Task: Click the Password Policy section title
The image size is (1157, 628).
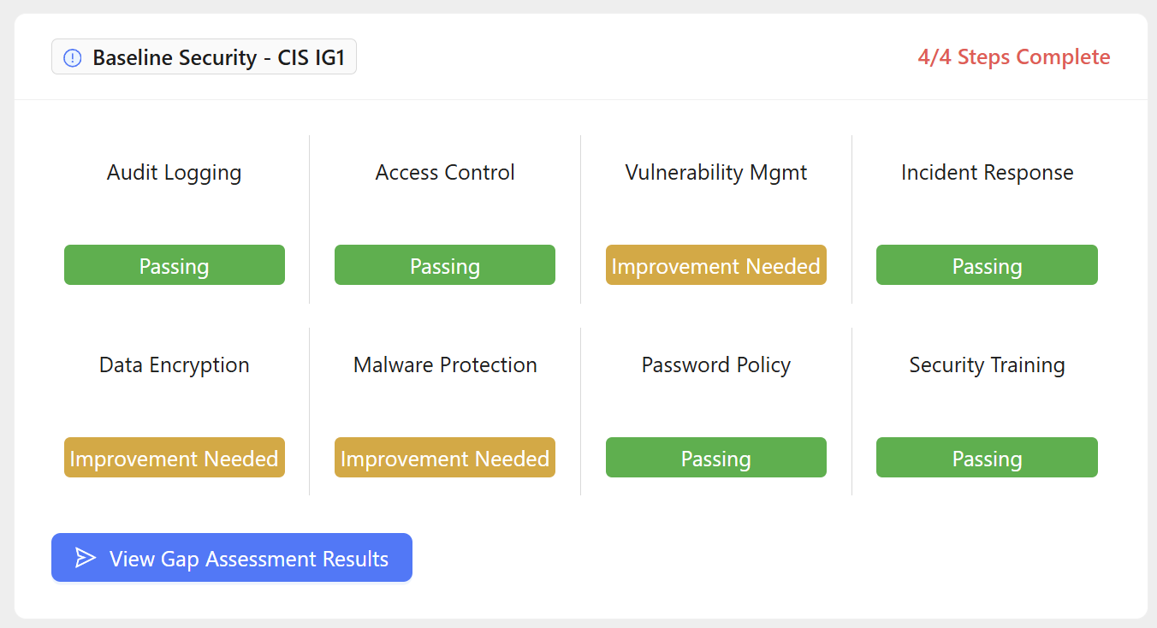Action: [x=715, y=365]
